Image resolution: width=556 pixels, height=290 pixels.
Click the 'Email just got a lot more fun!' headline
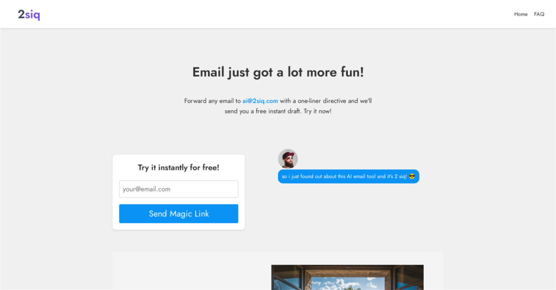click(x=278, y=72)
